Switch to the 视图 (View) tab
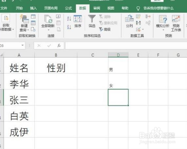The width and height of the screenshot is (187, 149). [111, 8]
